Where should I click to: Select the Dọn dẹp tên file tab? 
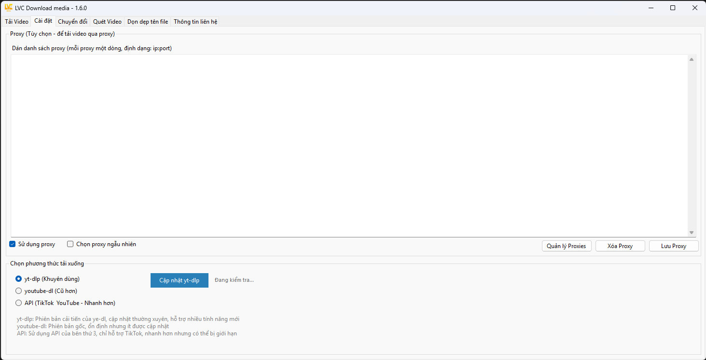(x=148, y=22)
